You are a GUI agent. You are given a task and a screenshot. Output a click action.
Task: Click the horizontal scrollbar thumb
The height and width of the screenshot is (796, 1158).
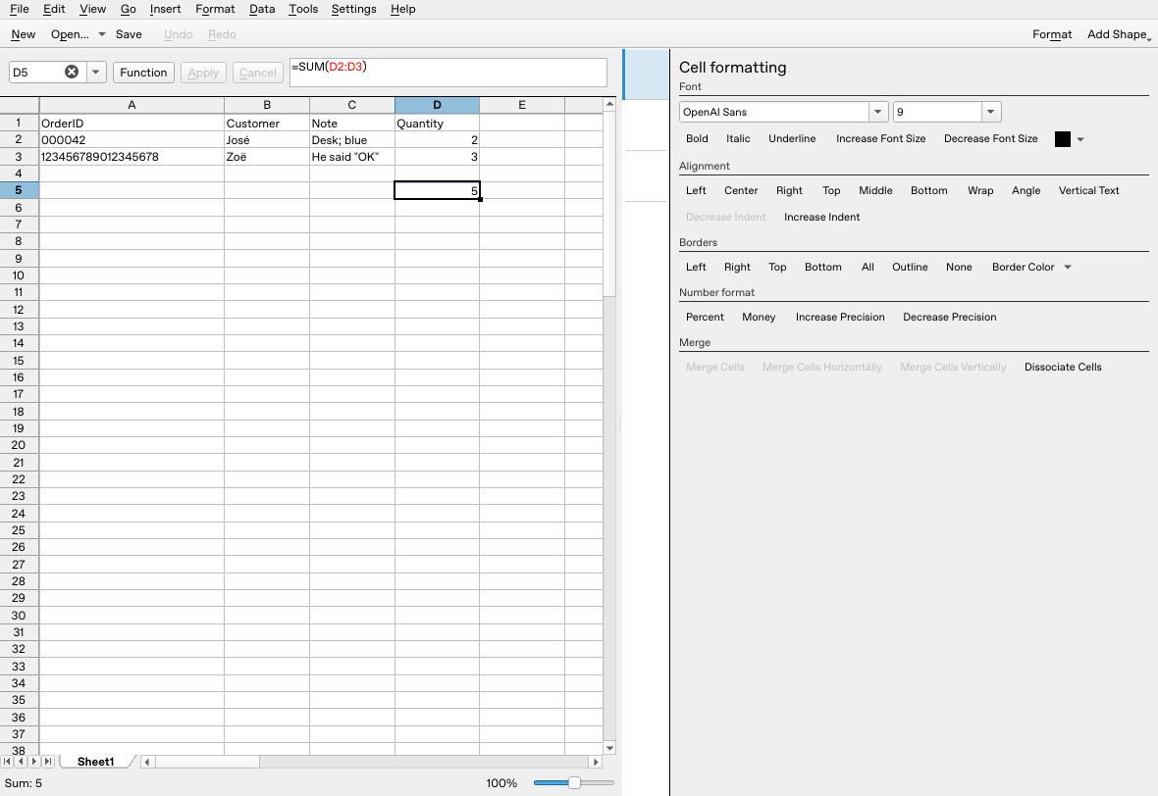pos(207,762)
